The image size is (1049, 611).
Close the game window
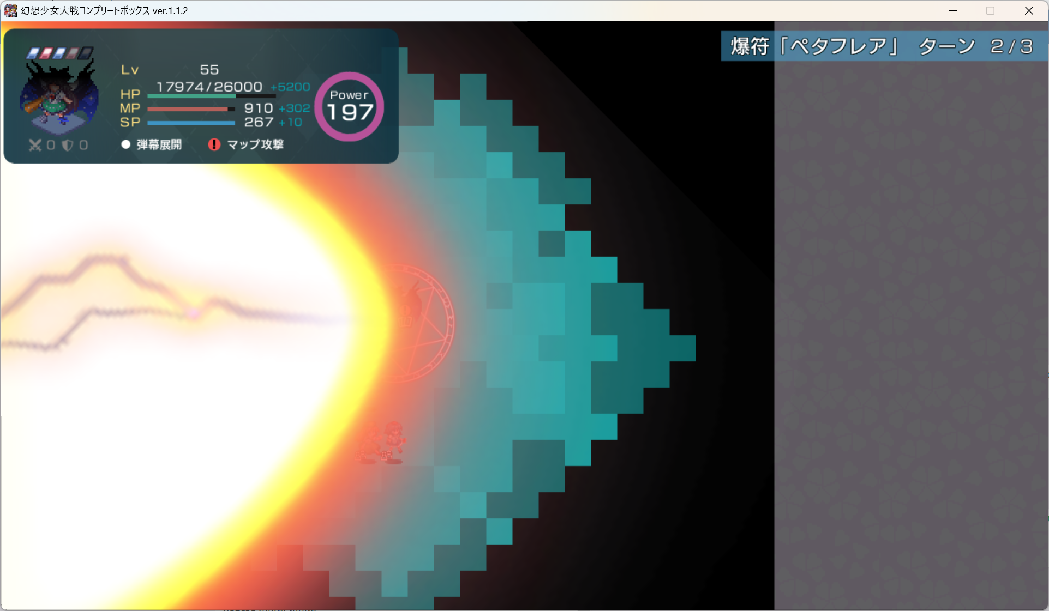pyautogui.click(x=1029, y=10)
